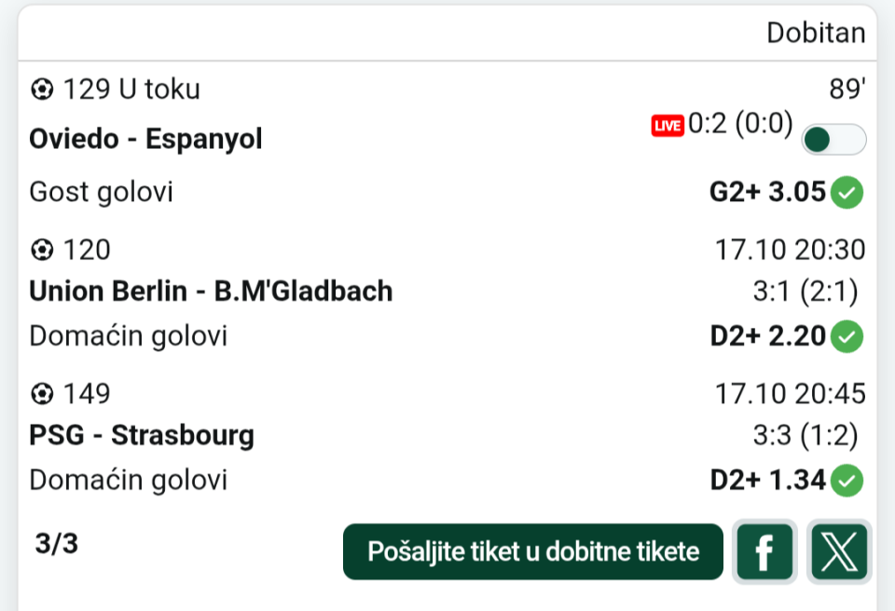Screen dimensions: 895x611
Task: Click green checkmark beside D2+ 1.34
Action: 847,481
